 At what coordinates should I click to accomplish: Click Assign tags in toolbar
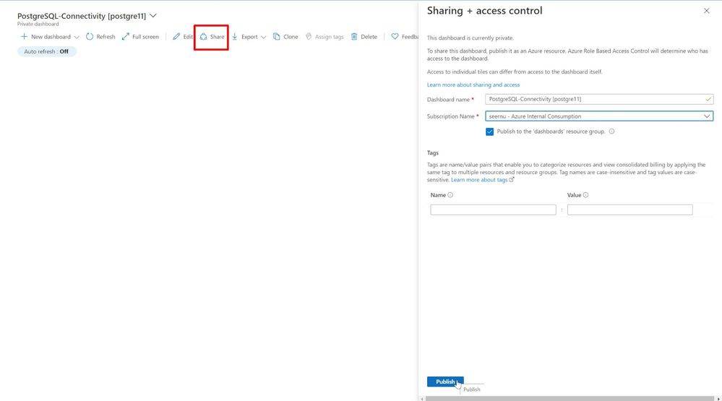coord(325,36)
